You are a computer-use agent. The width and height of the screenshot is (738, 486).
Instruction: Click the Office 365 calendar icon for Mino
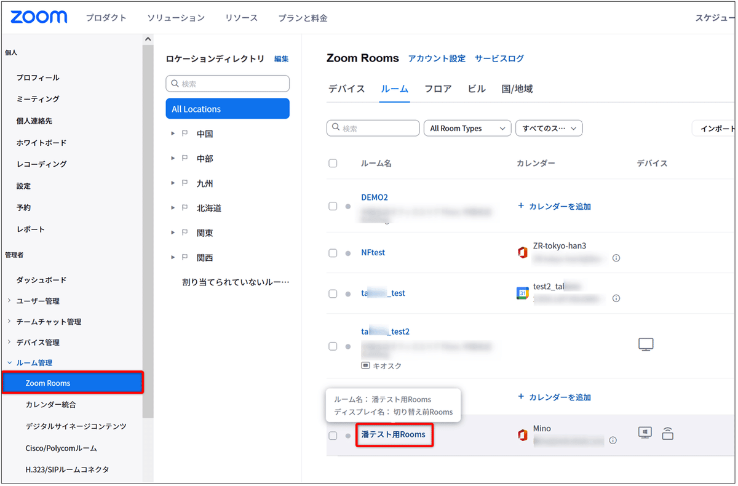[522, 435]
